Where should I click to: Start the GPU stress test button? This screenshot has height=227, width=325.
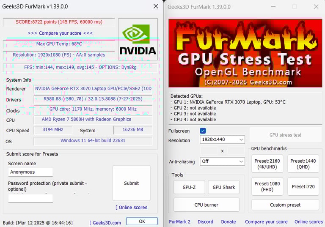point(285,135)
